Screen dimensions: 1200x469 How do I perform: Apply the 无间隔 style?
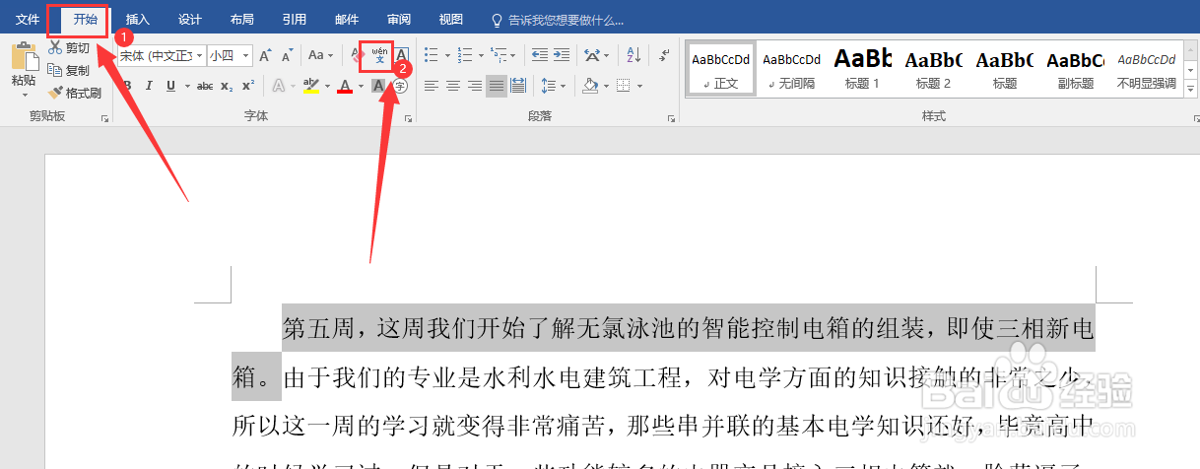click(x=792, y=69)
